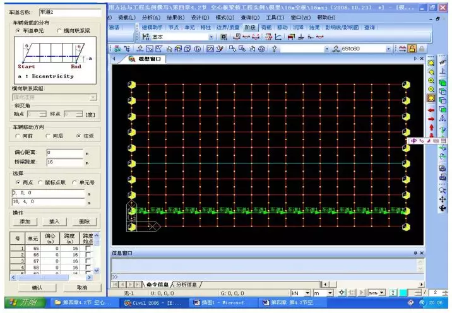Click the red left arrow view icon
The height and width of the screenshot is (313, 452).
(x=431, y=109)
